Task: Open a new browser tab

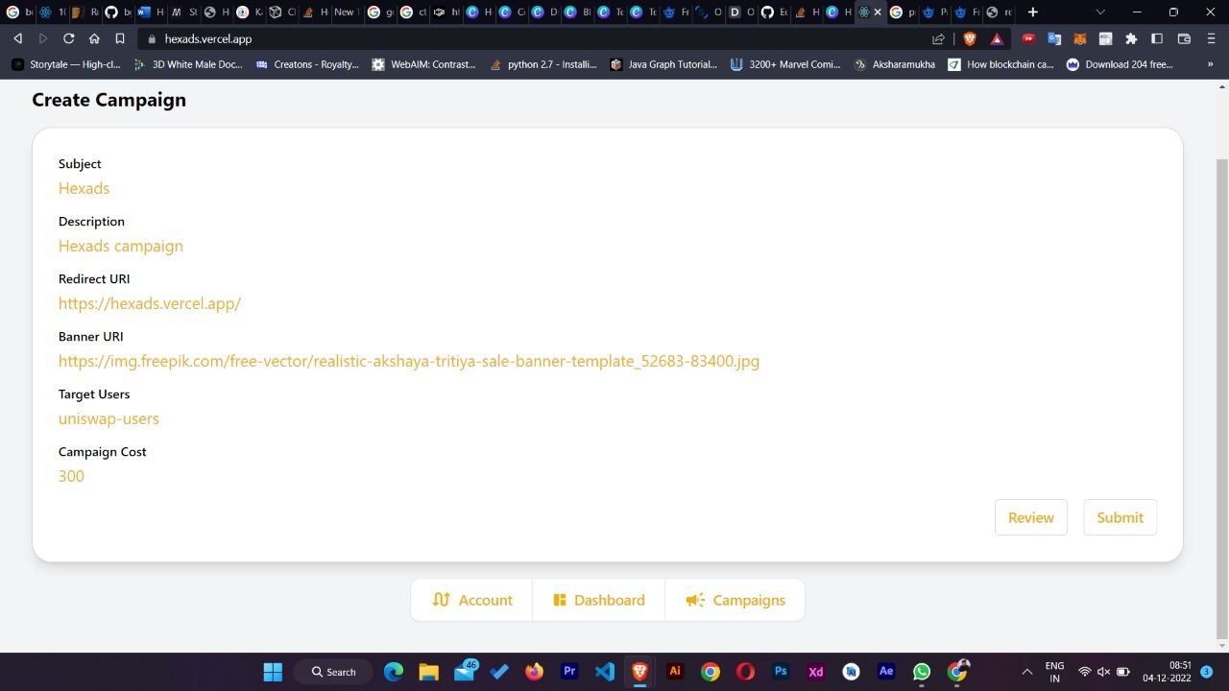Action: click(x=1032, y=12)
